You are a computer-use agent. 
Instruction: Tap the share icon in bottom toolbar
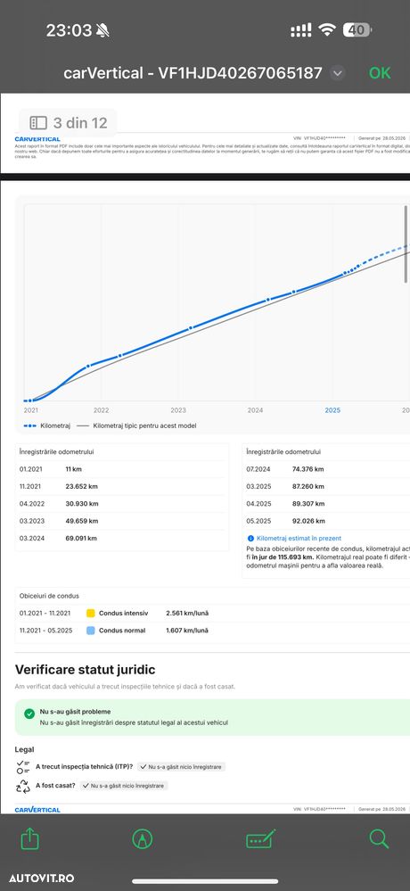coord(29,838)
